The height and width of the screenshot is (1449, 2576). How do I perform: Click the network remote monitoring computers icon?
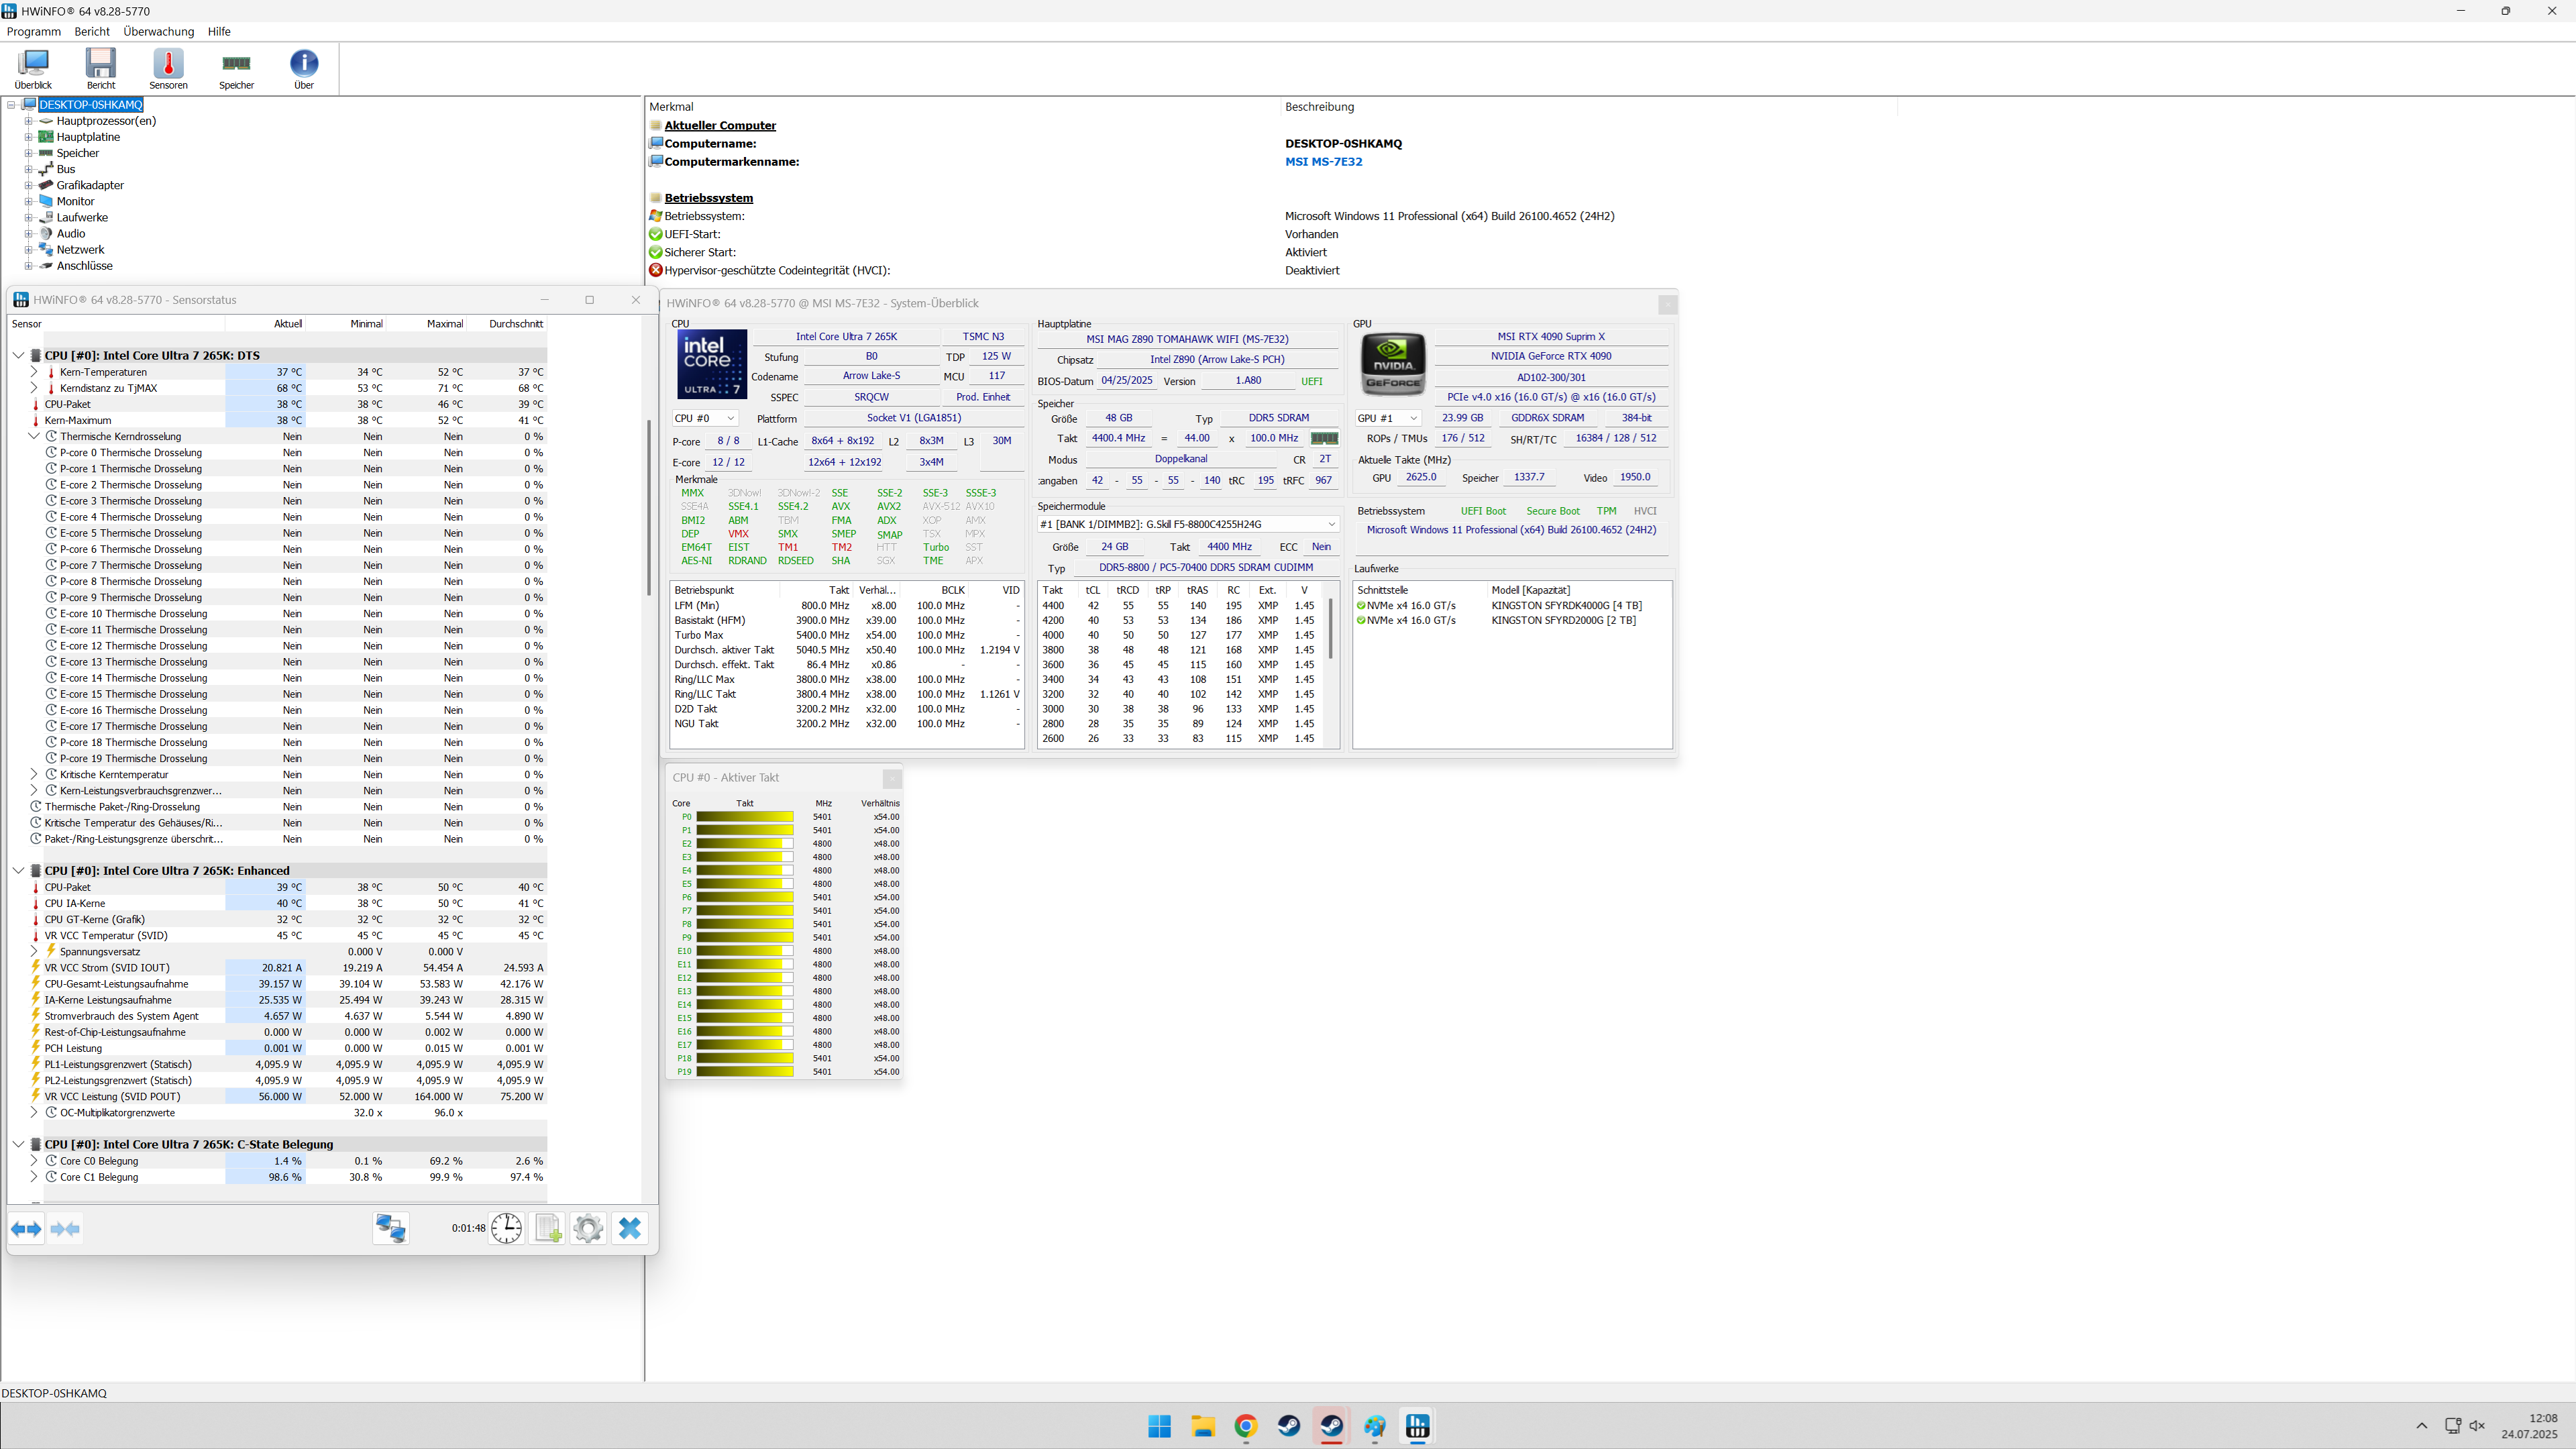390,1228
